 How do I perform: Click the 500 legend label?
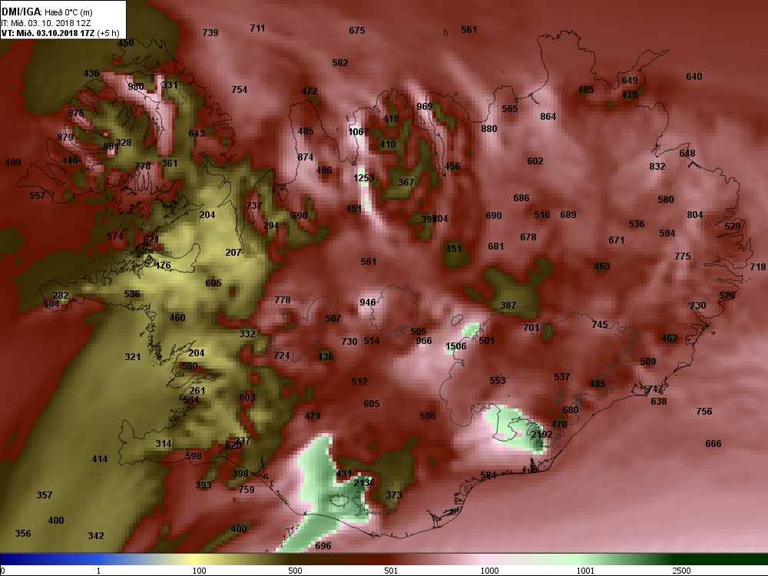click(x=295, y=571)
